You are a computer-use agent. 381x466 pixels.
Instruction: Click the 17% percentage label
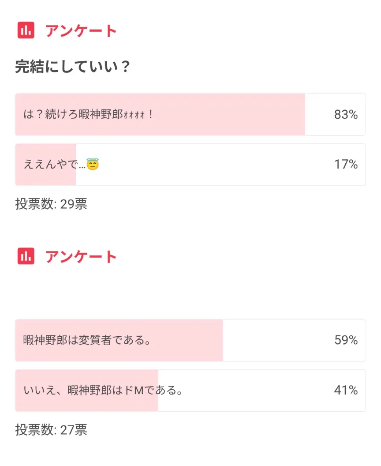(x=346, y=164)
